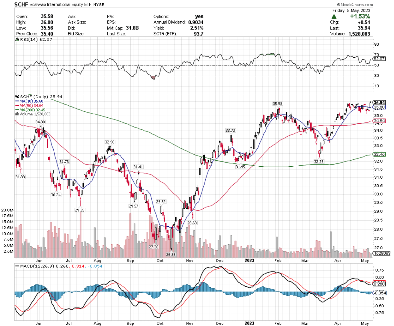Click the Mkt Cap value 31.8B
The image size is (394, 326).
(x=132, y=28)
